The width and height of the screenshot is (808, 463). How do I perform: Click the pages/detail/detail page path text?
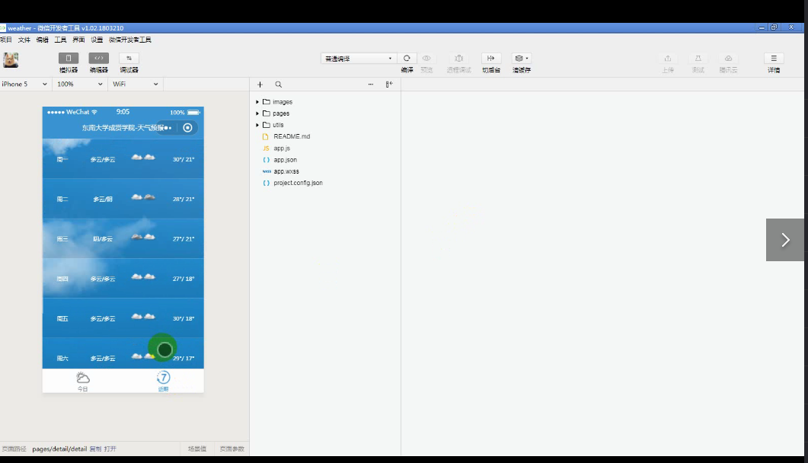[x=59, y=449]
